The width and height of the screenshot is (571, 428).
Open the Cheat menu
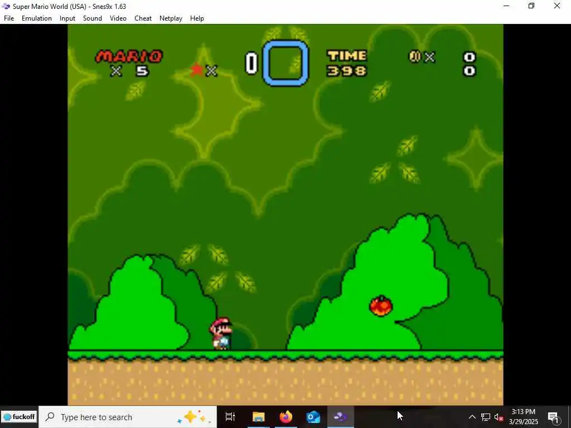point(143,18)
